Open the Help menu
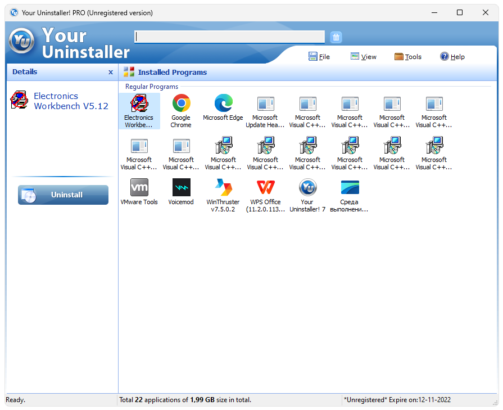503x410 pixels. [452, 56]
